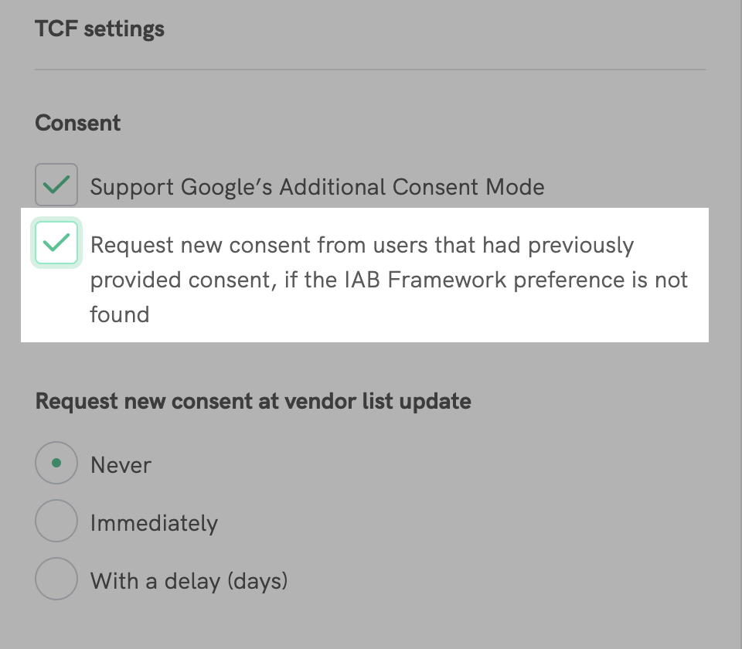Click the green checkmark icon beside Google's Consent Mode

[56, 185]
